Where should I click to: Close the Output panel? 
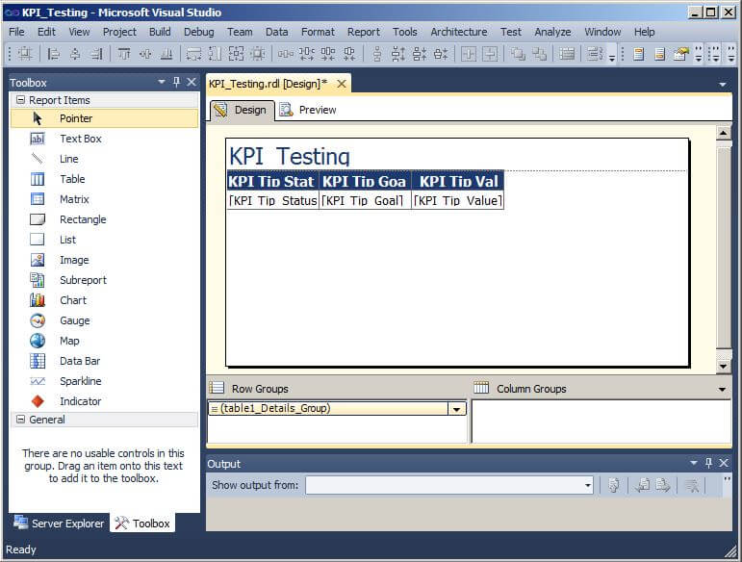[724, 463]
